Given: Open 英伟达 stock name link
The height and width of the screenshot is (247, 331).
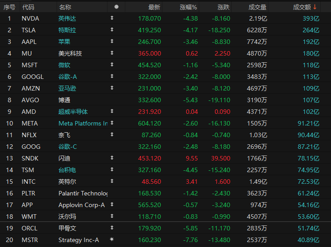Looking at the screenshot, I should pos(67,18).
